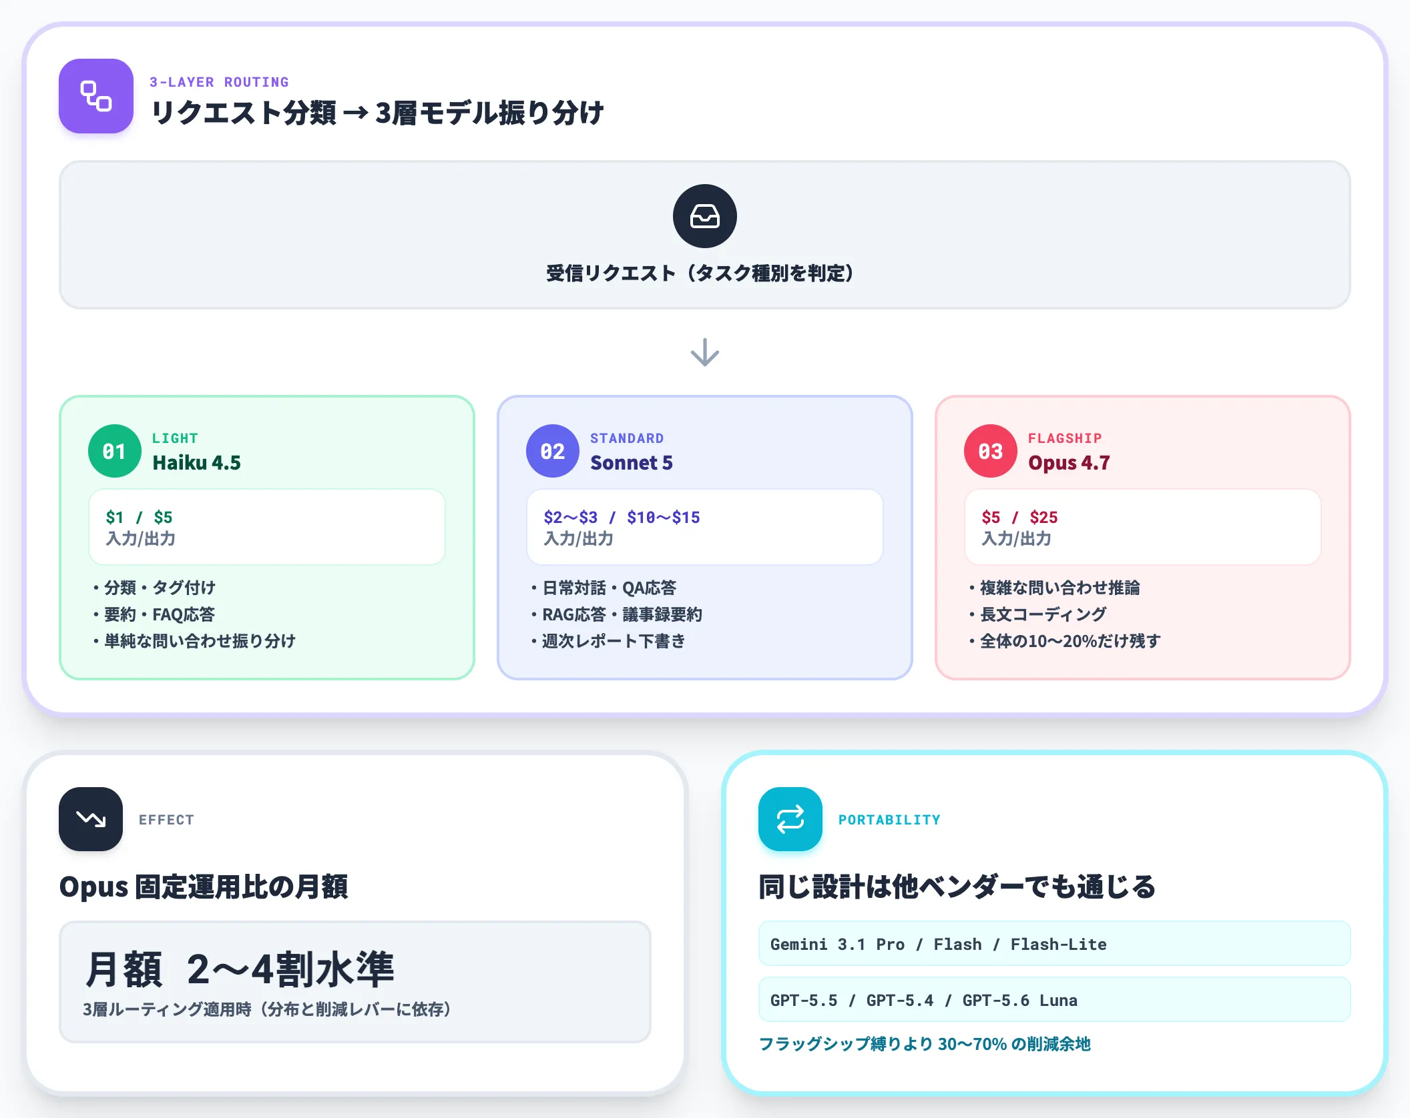The image size is (1410, 1118).
Task: Click the '月額 2〜4割水準' figure
Action: click(240, 969)
